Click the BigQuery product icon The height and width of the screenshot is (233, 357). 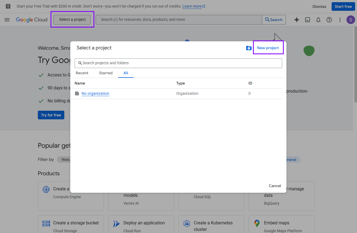[x=257, y=189]
